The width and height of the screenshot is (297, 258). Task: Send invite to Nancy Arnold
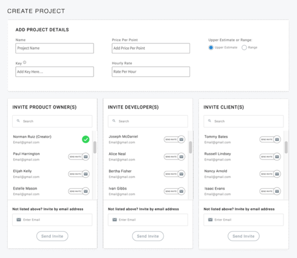[x=270, y=174]
